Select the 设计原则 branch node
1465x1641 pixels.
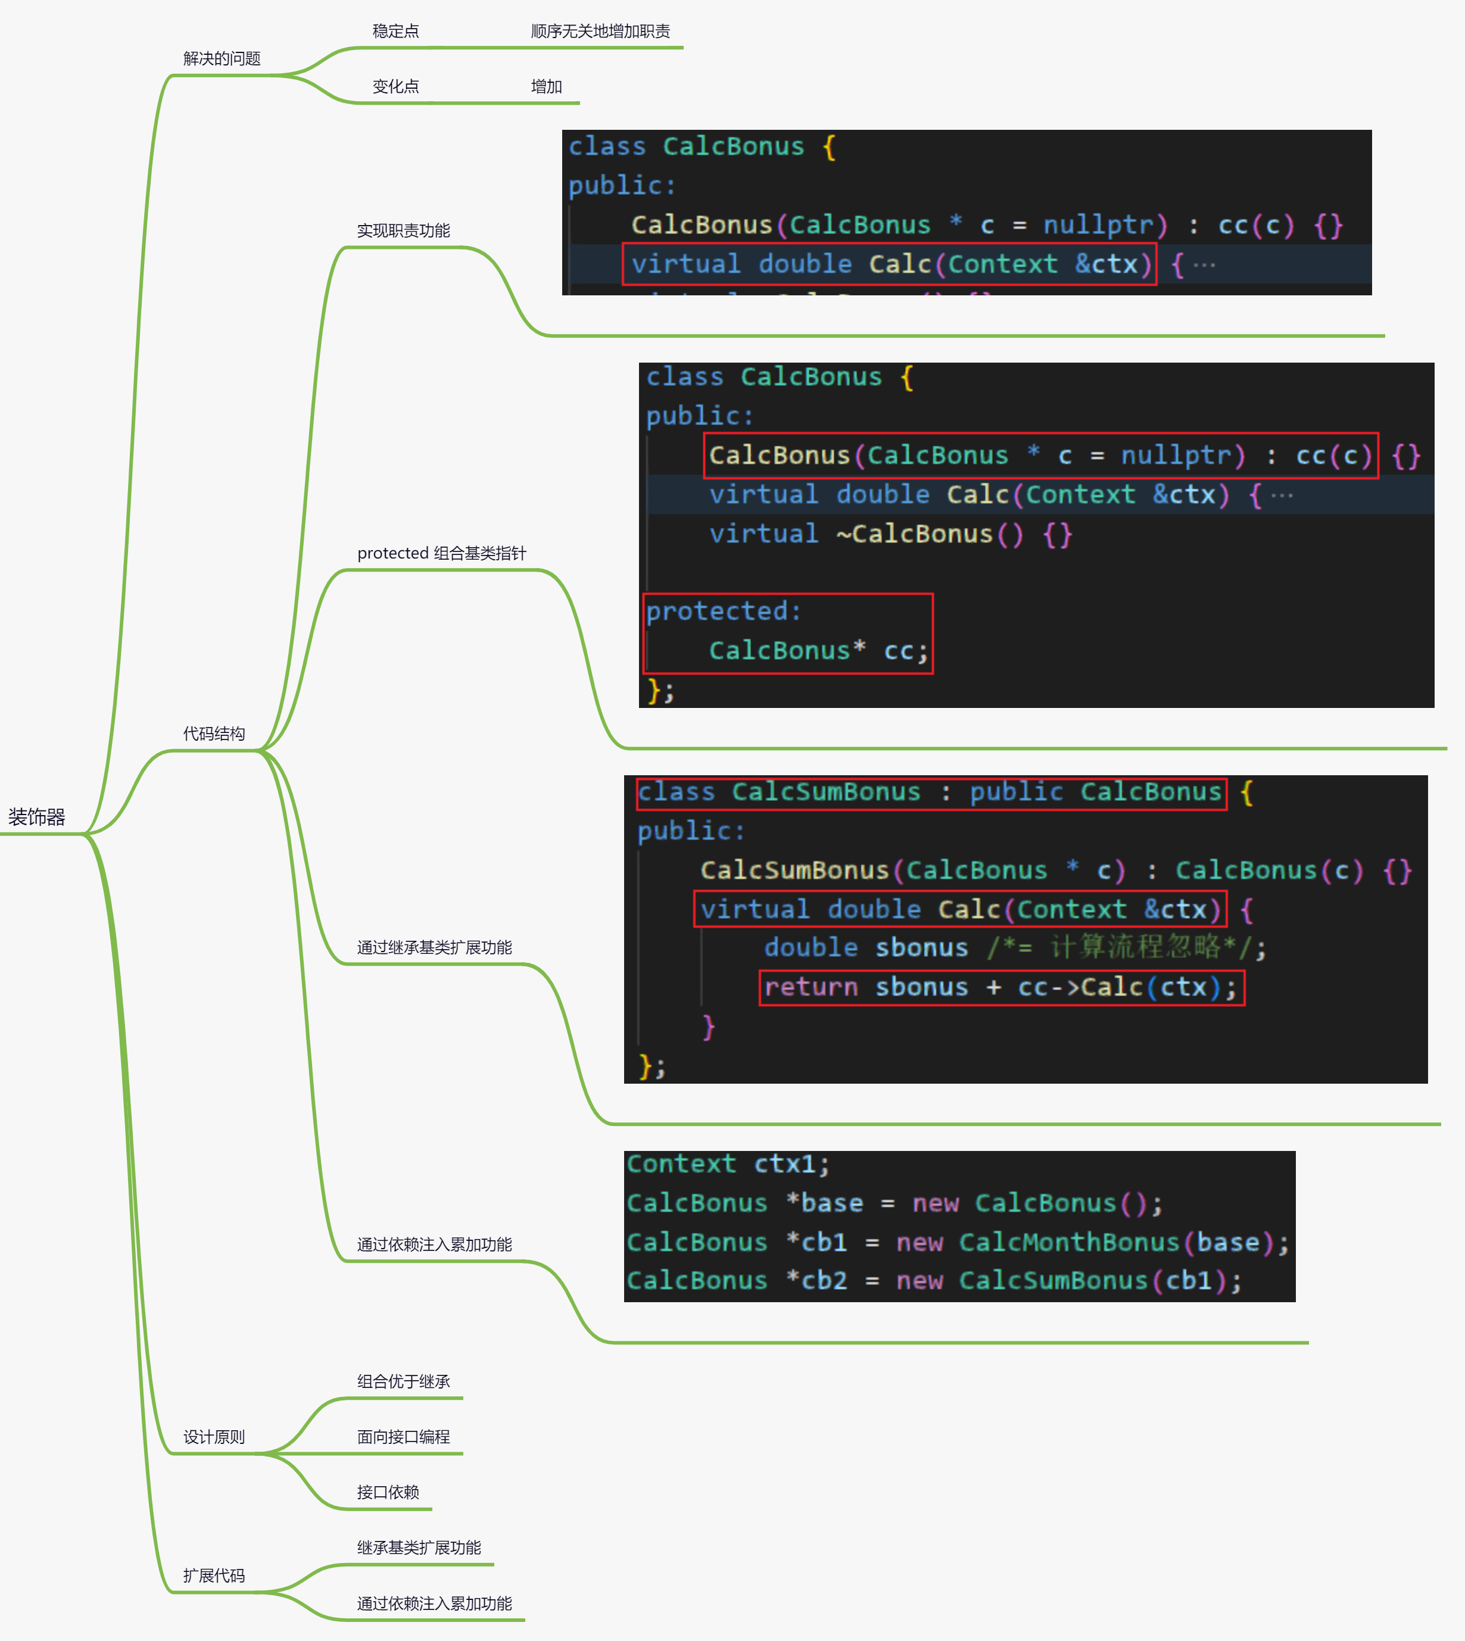click(214, 1437)
